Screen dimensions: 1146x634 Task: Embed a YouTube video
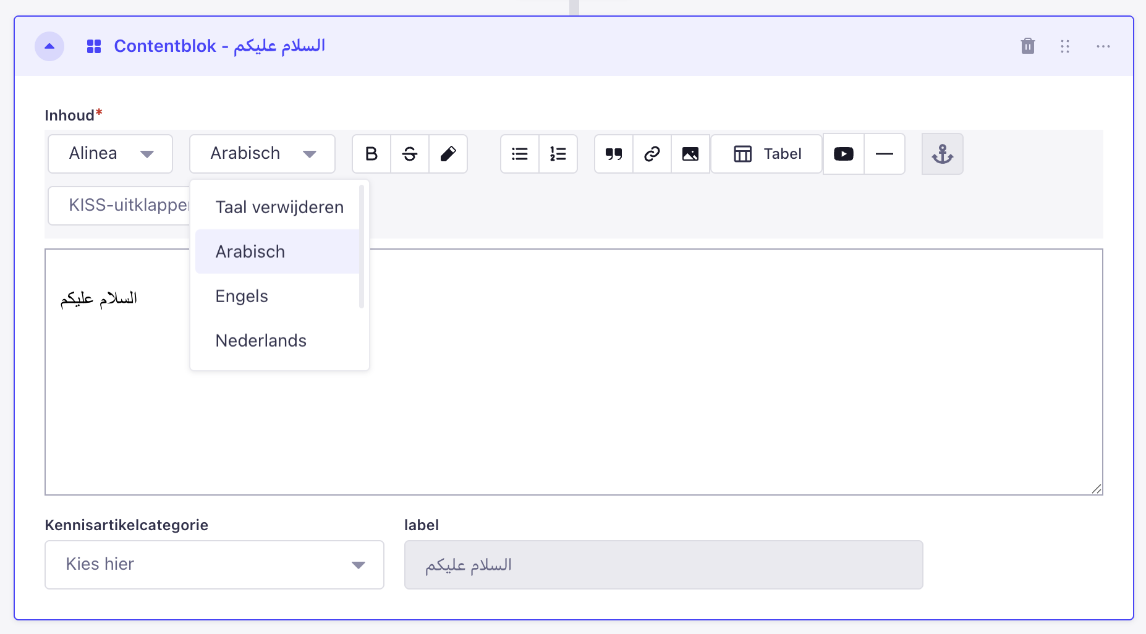coord(844,154)
